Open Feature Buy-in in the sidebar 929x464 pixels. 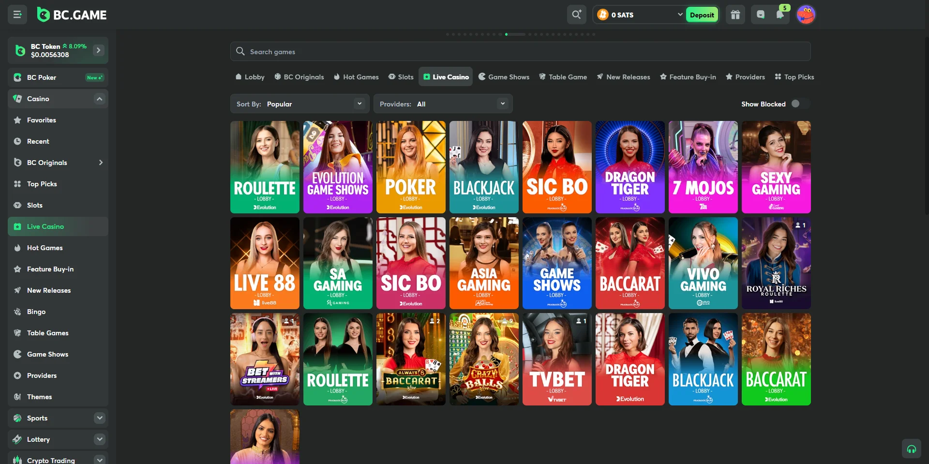pyautogui.click(x=58, y=269)
